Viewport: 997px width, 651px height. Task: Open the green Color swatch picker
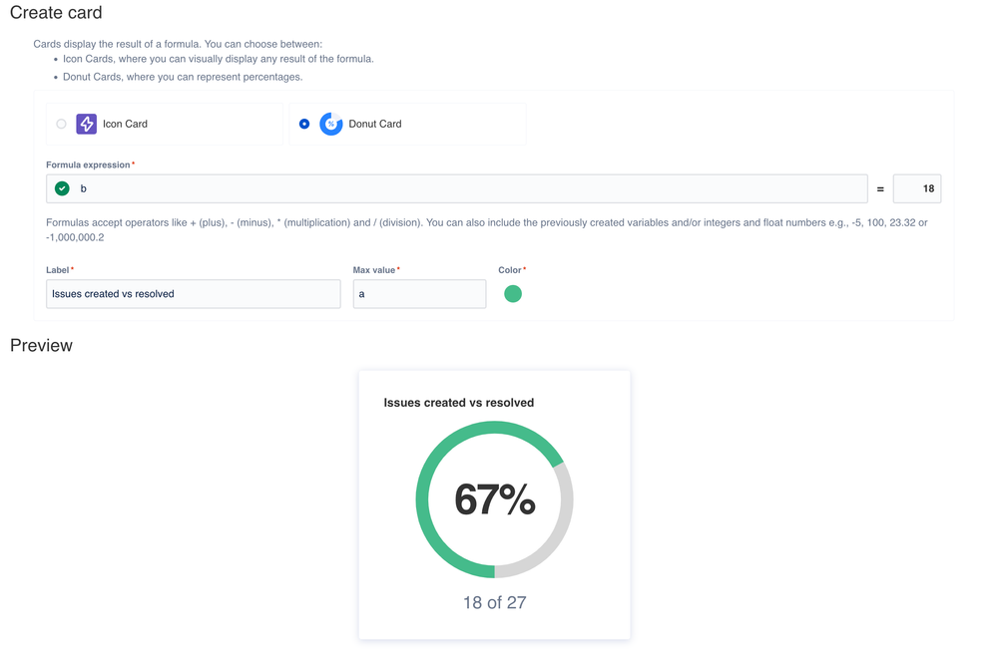tap(513, 294)
